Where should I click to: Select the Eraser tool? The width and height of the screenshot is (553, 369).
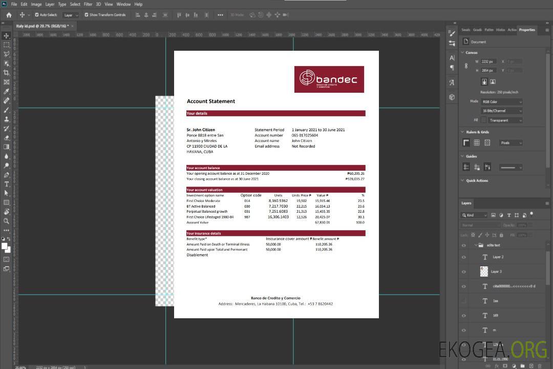click(x=6, y=138)
